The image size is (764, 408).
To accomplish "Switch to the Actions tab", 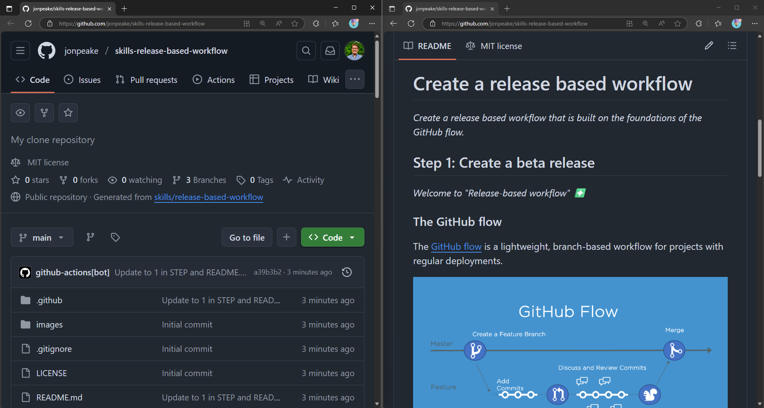I will (214, 80).
